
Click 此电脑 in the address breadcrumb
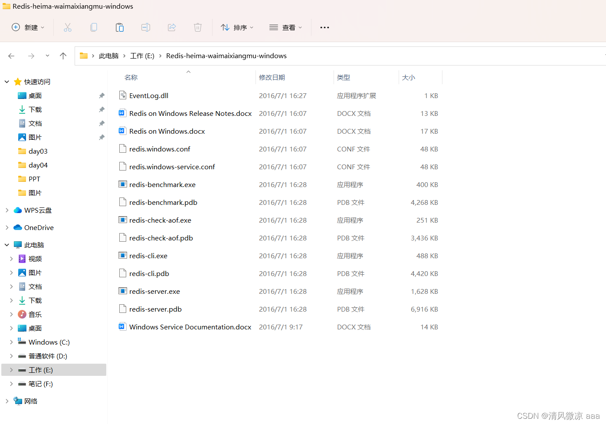point(108,56)
